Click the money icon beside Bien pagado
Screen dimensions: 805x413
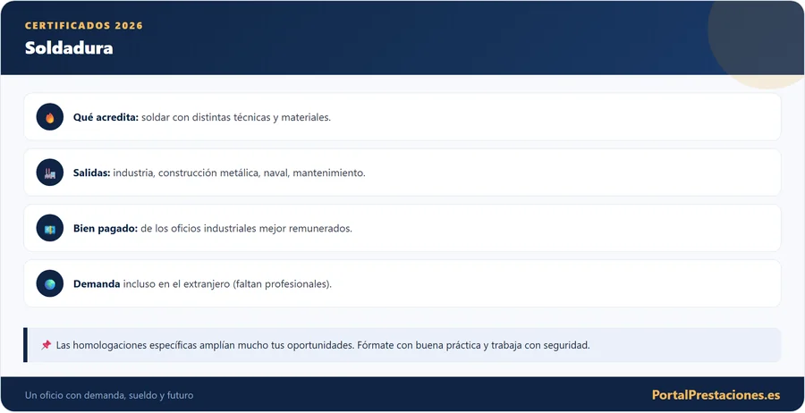[50, 229]
